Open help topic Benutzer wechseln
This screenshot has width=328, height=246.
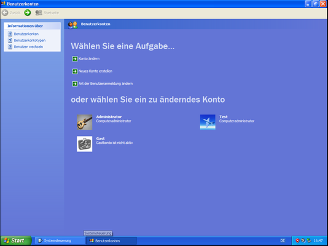pos(28,47)
